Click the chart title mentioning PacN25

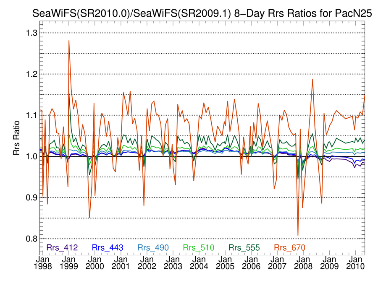202,13
